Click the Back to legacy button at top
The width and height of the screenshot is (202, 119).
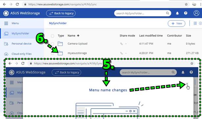tap(61, 13)
